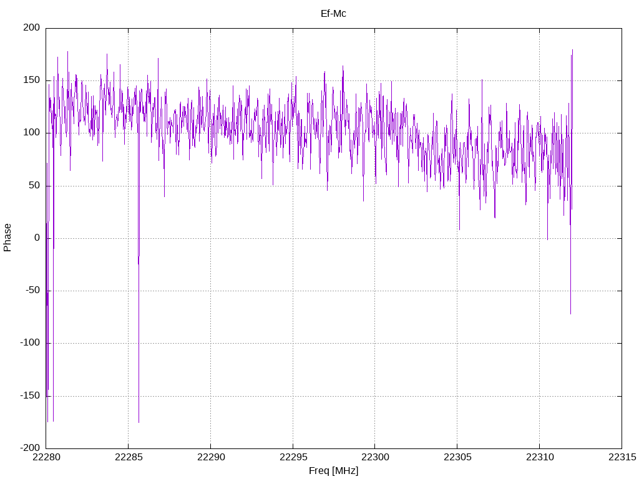This screenshot has width=639, height=479.
Task: Click the x-axis tick label 22290
Action: (211, 457)
